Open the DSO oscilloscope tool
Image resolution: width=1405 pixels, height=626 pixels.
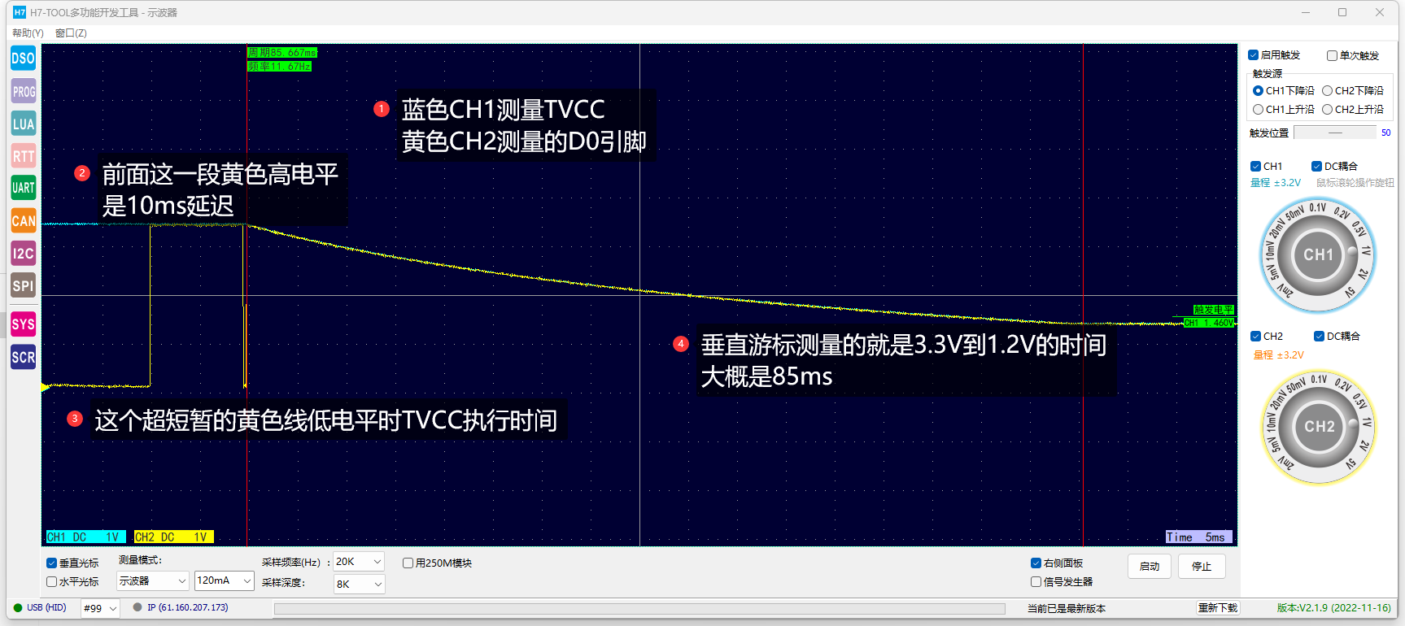click(23, 58)
